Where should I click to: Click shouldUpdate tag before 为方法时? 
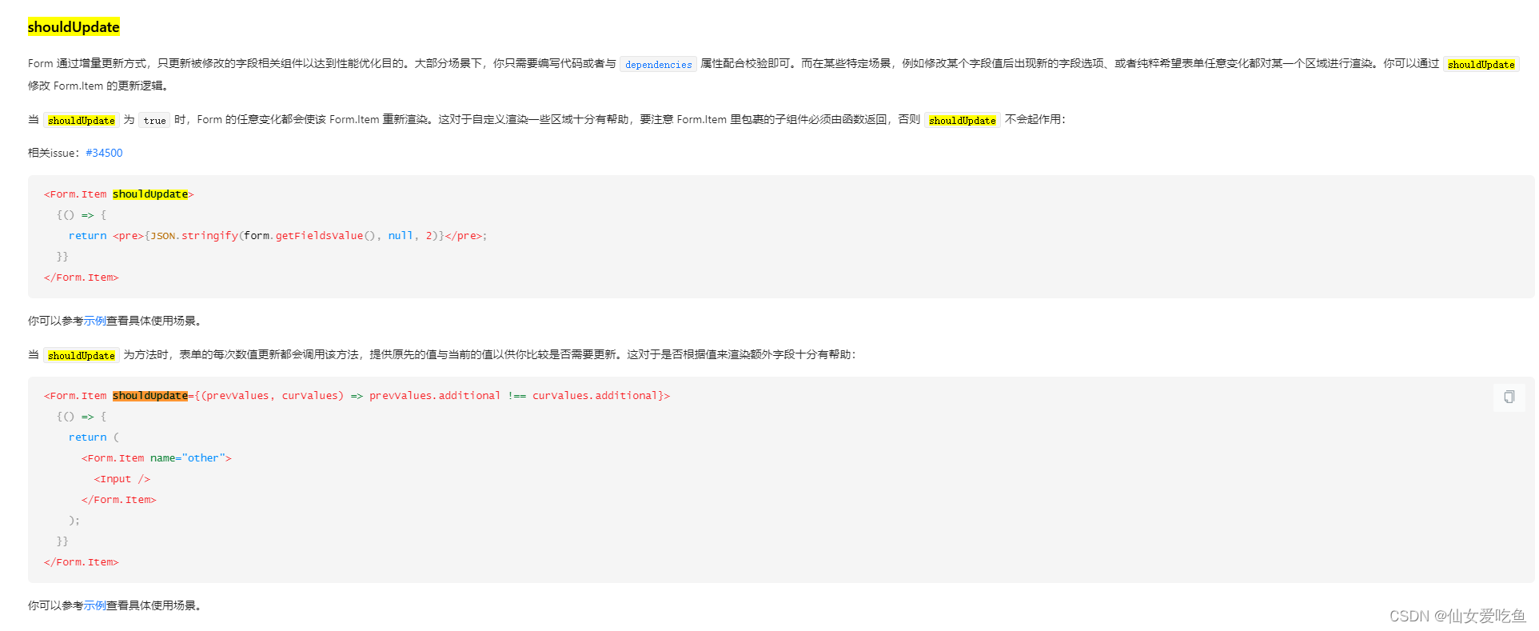(x=81, y=355)
